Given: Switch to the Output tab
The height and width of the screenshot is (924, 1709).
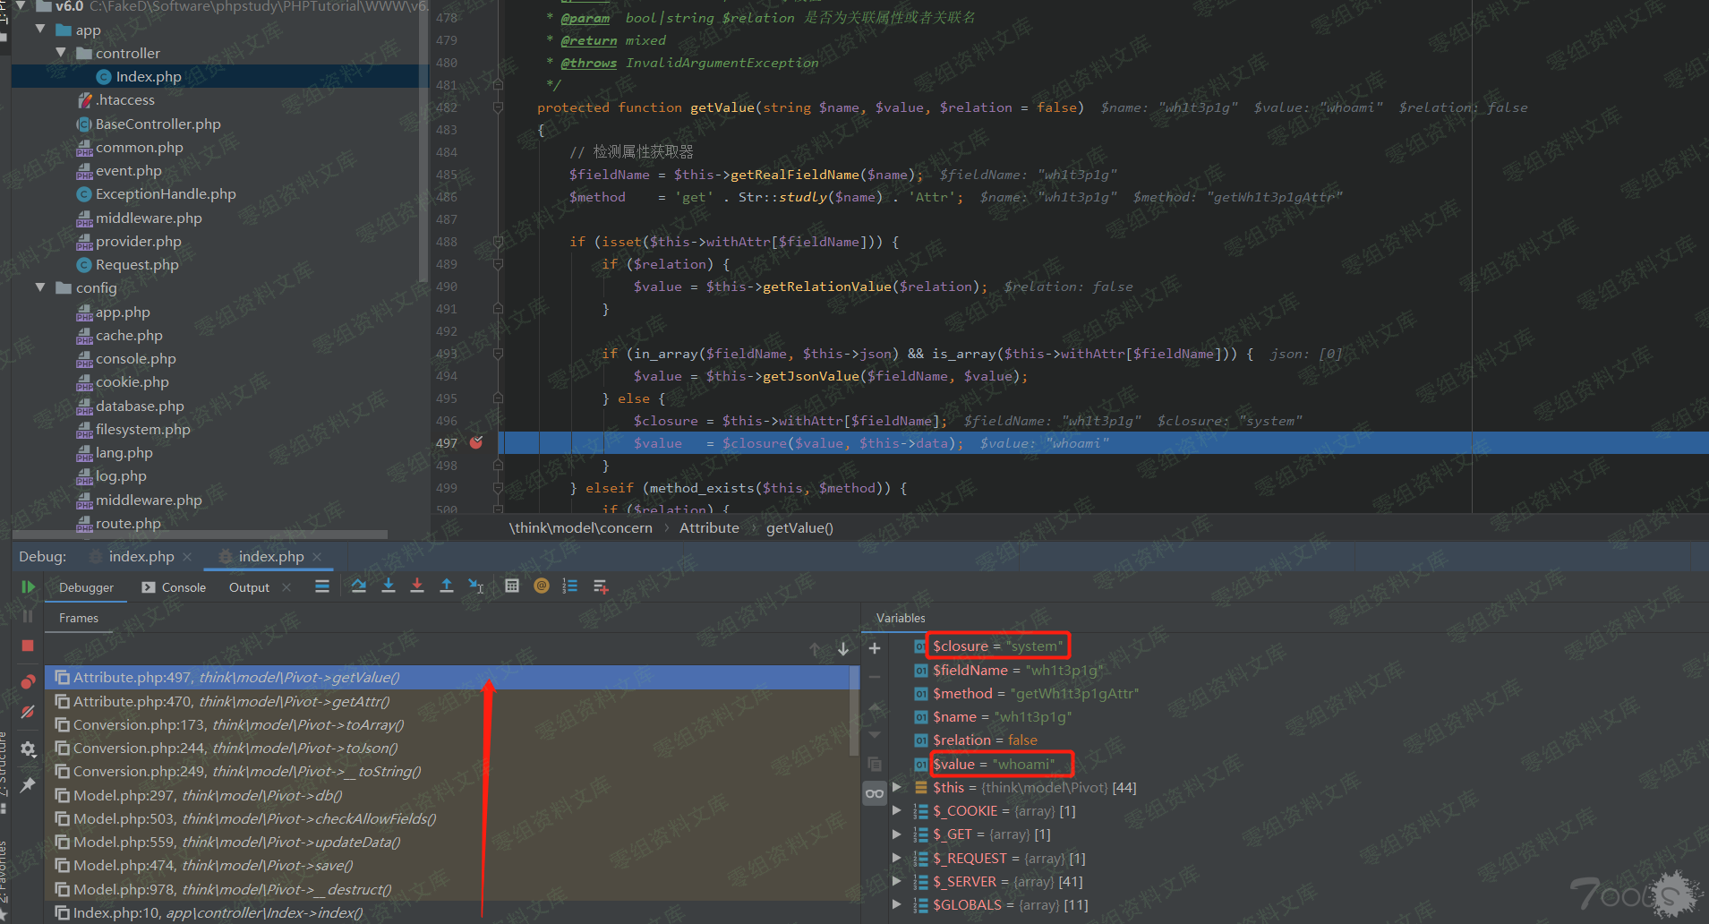Looking at the screenshot, I should [249, 587].
